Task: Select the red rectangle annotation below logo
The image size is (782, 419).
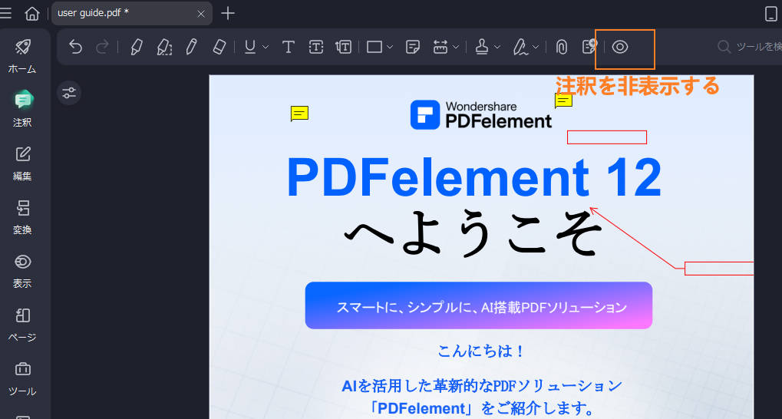Action: pos(607,137)
